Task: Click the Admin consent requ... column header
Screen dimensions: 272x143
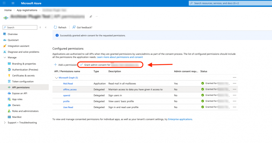Action: pos(186,71)
